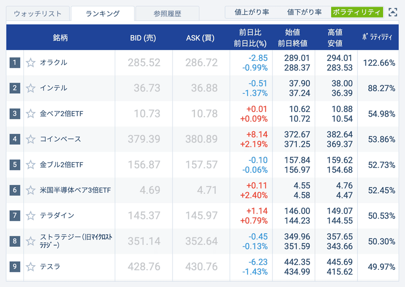Select the ボラティリティ ranking option
This screenshot has width=405, height=287.
pos(357,12)
